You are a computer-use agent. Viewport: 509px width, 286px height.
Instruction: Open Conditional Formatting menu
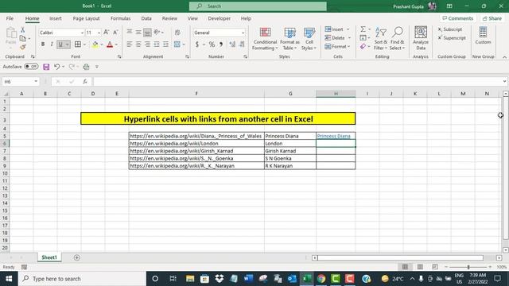point(265,39)
